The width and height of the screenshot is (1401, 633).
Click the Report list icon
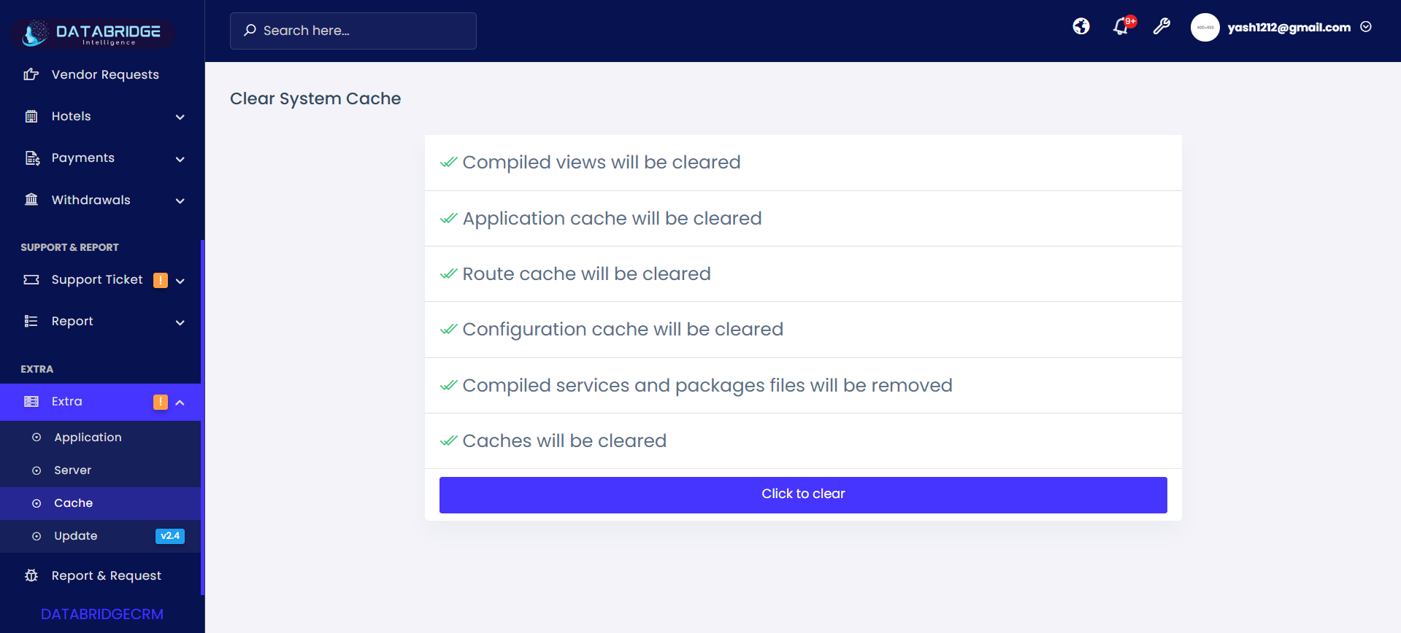point(31,322)
